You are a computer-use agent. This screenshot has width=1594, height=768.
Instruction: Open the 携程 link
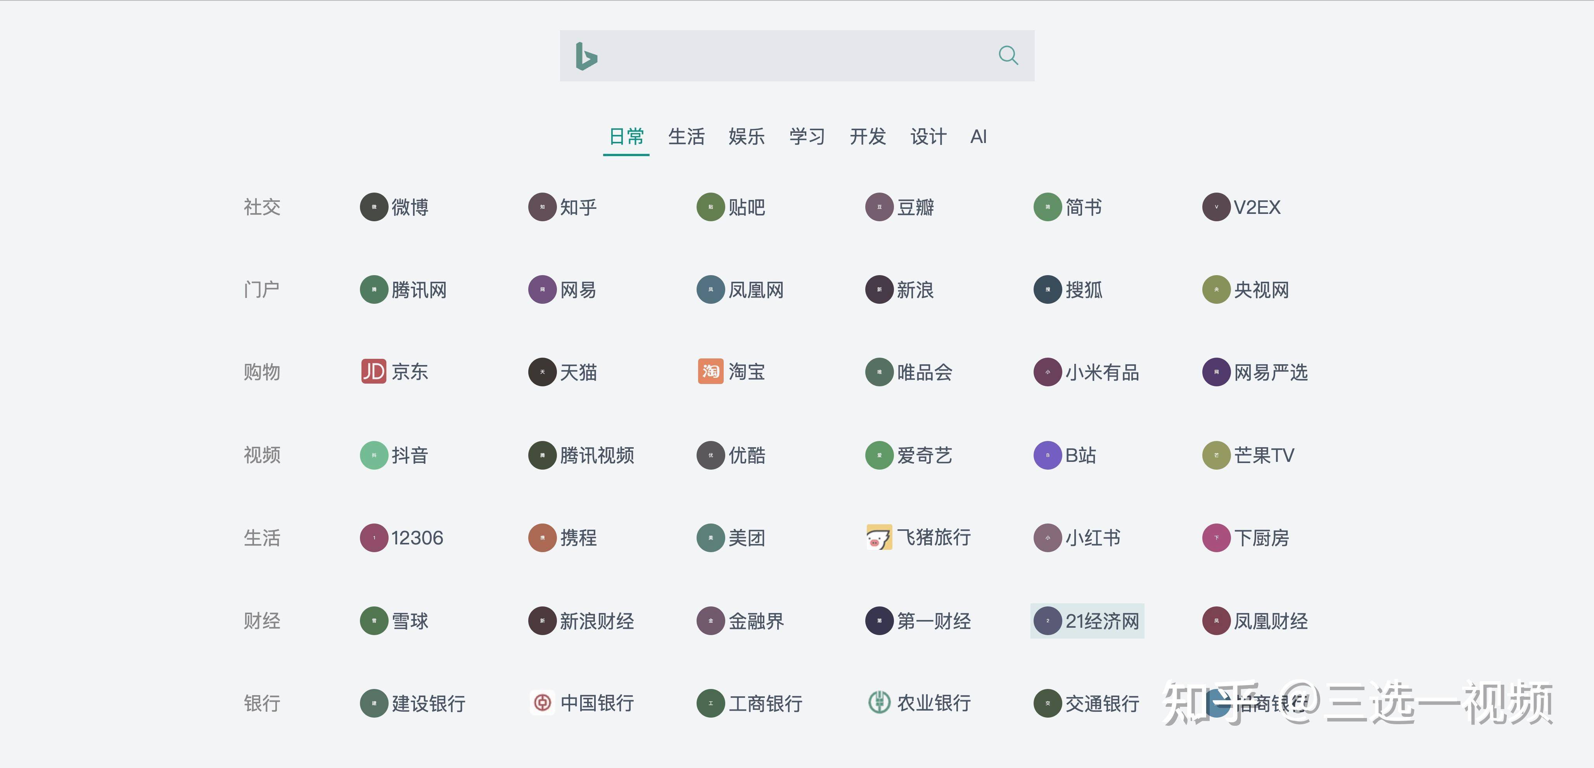click(x=562, y=538)
